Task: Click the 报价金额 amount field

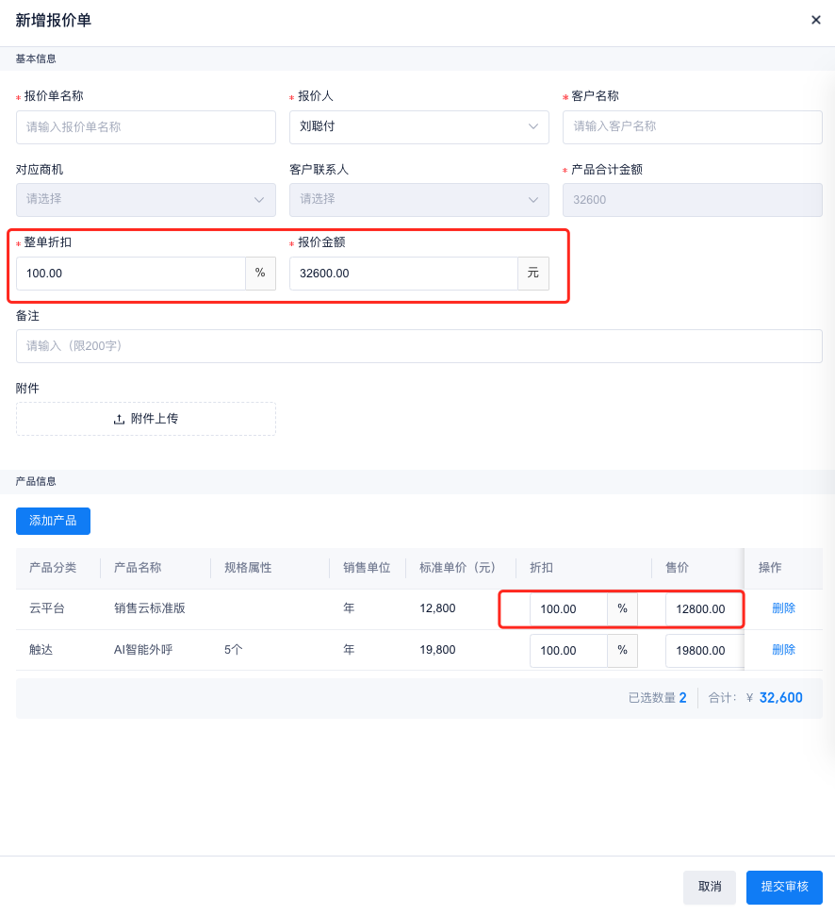Action: [402, 274]
